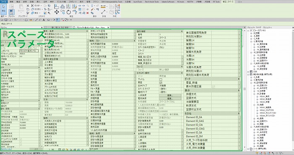294x155 pixels.
Task: Click the Text 'A' icon in quick access toolbar
Action: [x=44, y=20]
